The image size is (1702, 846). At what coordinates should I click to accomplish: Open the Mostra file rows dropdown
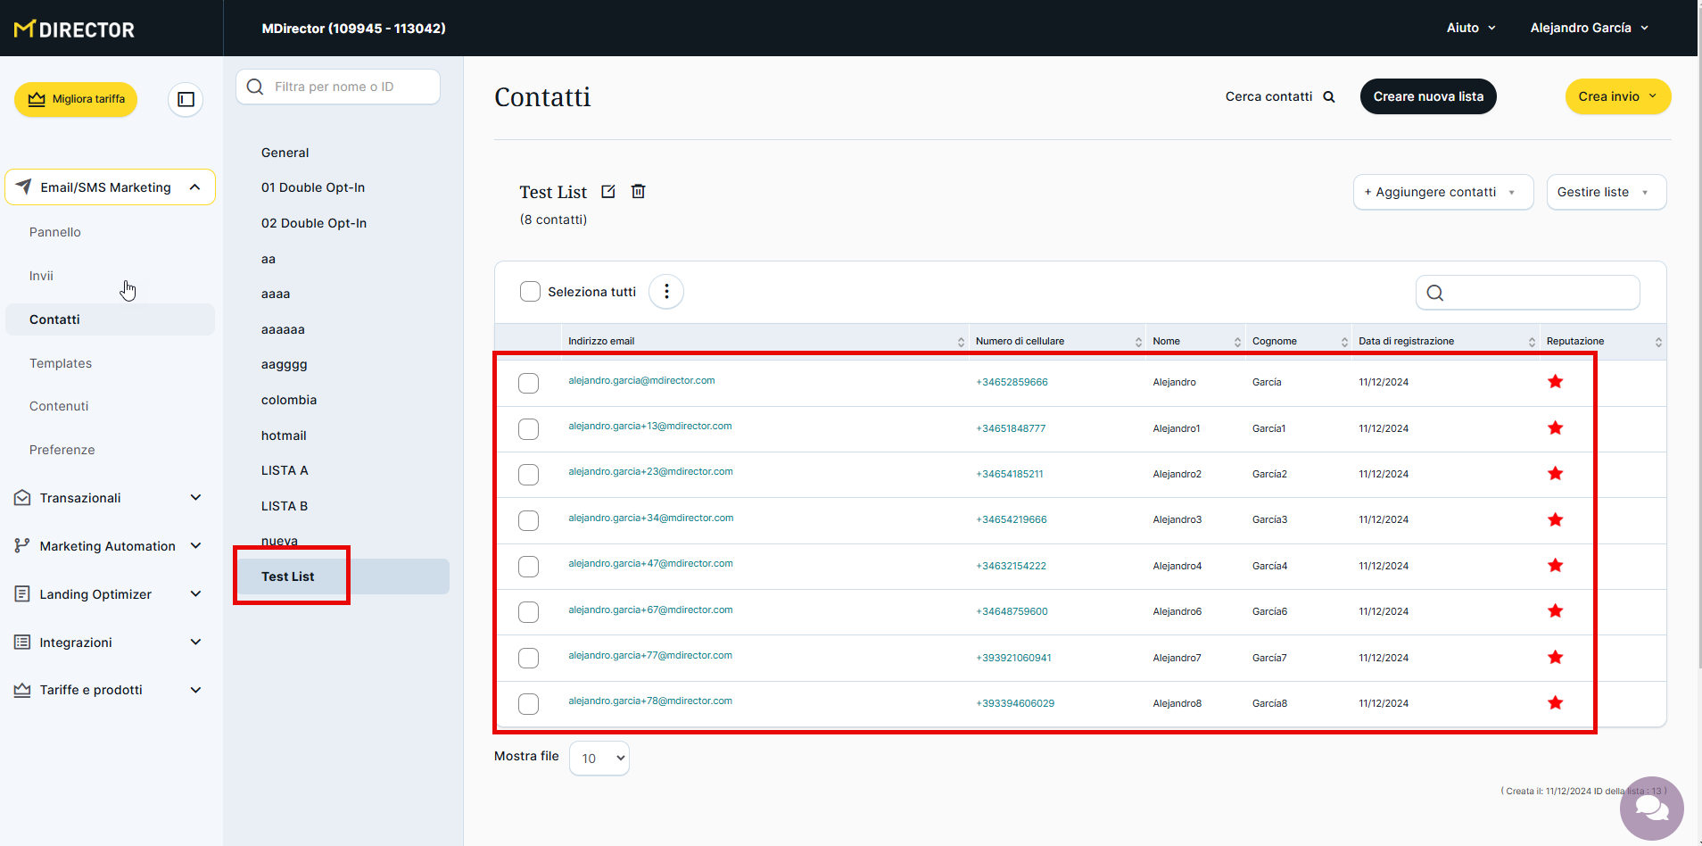[599, 759]
